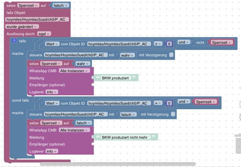Select the 'nicht' negation block
241x167 pixels.
point(200,43)
